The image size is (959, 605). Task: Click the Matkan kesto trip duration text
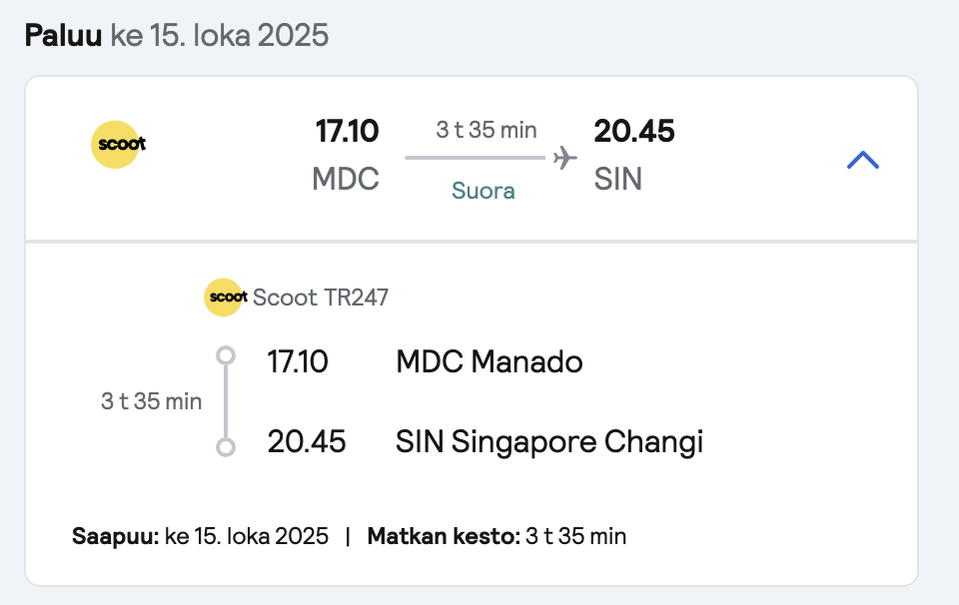pyautogui.click(x=496, y=536)
